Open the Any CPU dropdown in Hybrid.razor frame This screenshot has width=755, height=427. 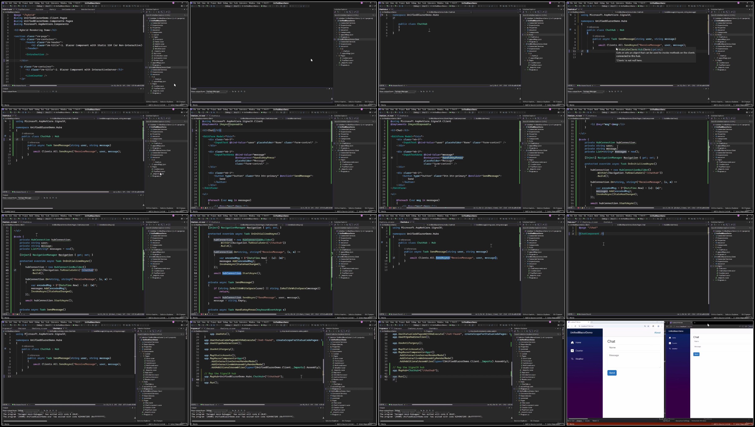point(49,6)
